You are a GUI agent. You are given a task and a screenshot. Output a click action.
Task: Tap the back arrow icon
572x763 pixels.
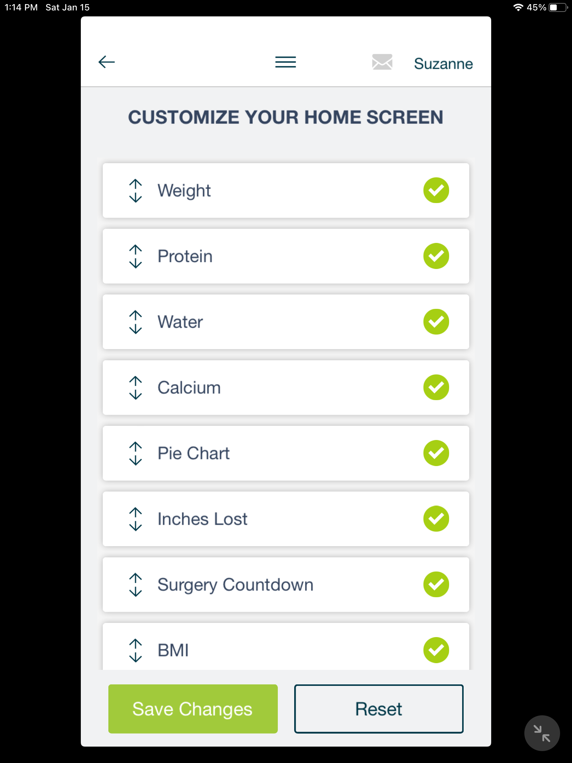pos(107,62)
